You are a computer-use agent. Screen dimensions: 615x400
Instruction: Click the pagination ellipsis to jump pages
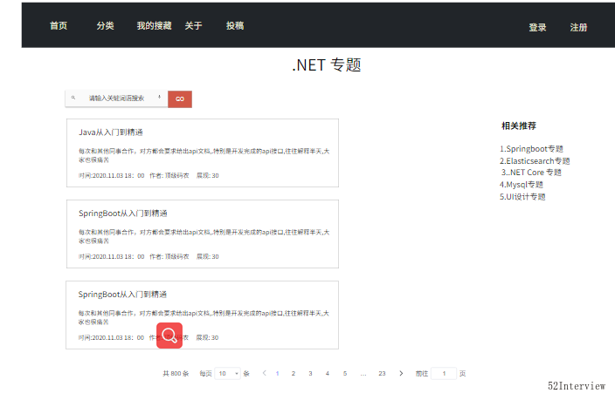[363, 374]
